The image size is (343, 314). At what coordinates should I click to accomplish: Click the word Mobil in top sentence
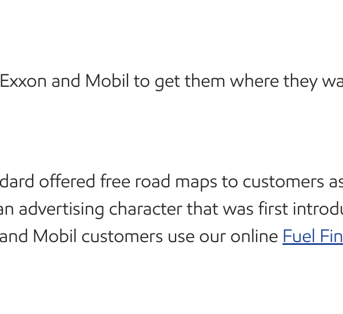click(x=107, y=81)
